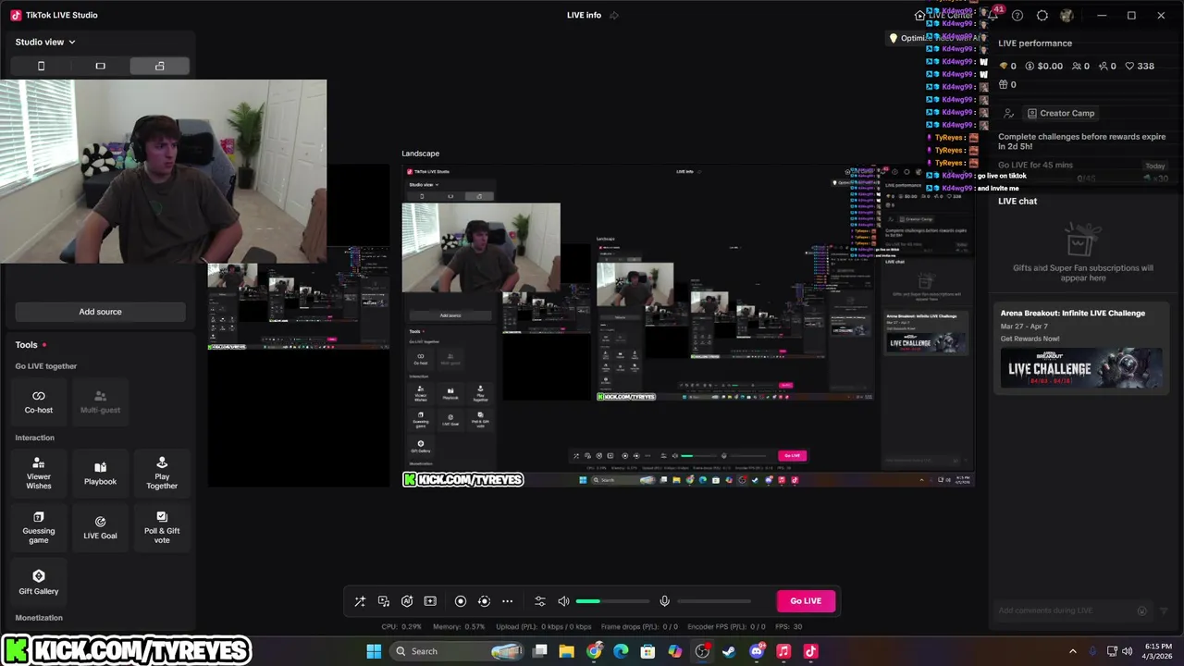Open the settings gear icon
The image size is (1184, 666).
click(1042, 15)
